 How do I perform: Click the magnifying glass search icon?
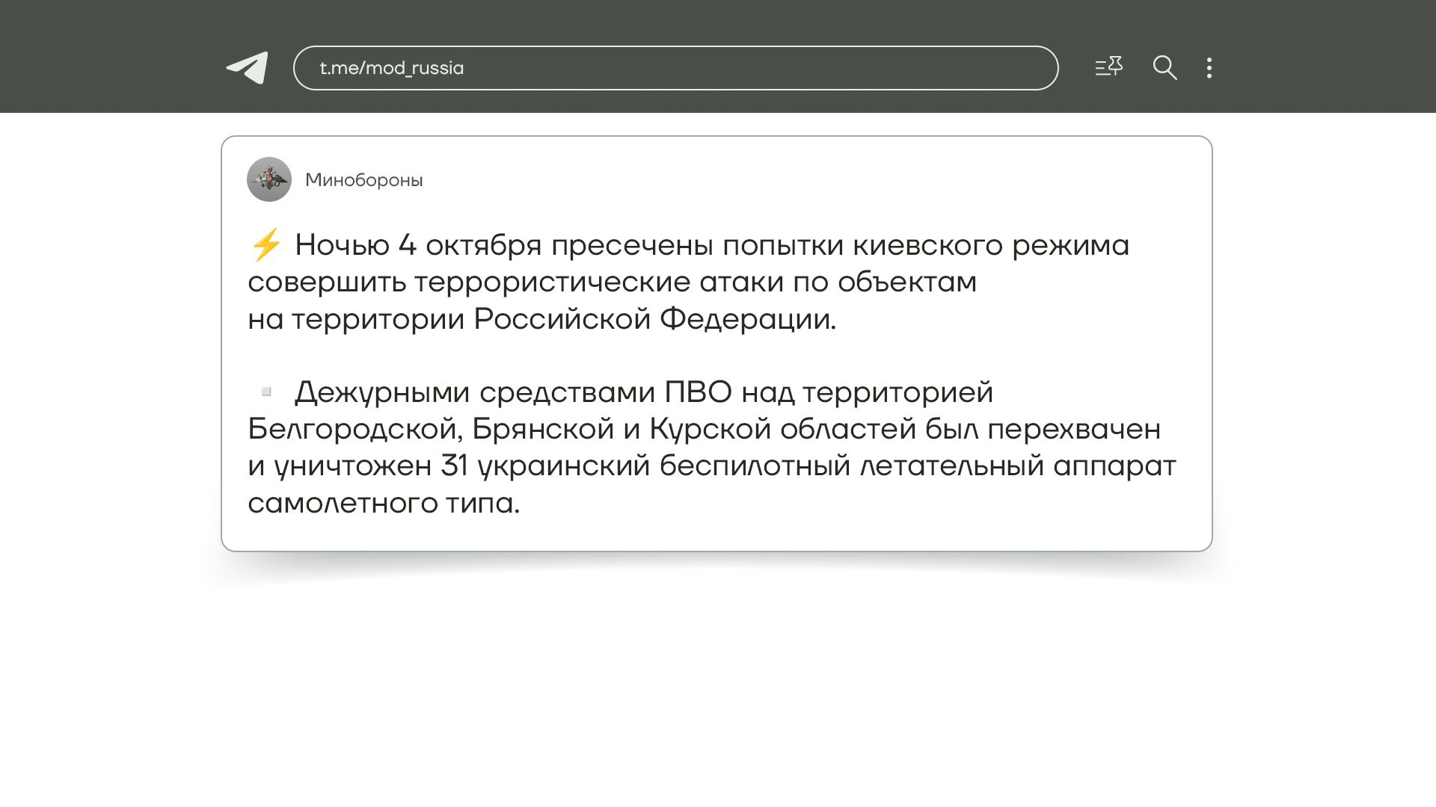(1165, 68)
